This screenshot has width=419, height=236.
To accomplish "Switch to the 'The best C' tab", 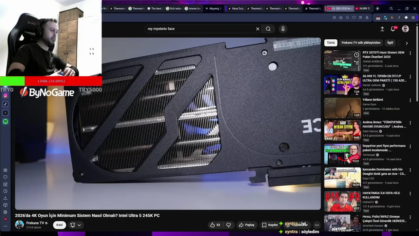I will [x=155, y=9].
